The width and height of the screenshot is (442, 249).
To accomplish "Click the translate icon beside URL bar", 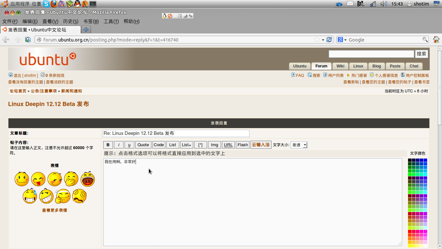I will 28,40.
